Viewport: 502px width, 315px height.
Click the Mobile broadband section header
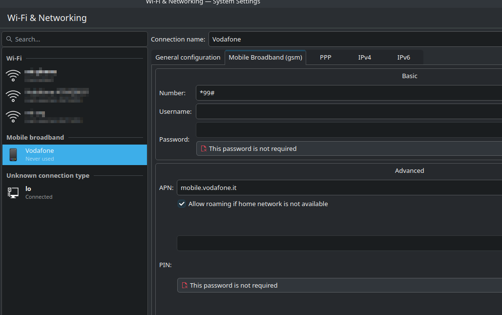[x=35, y=137]
